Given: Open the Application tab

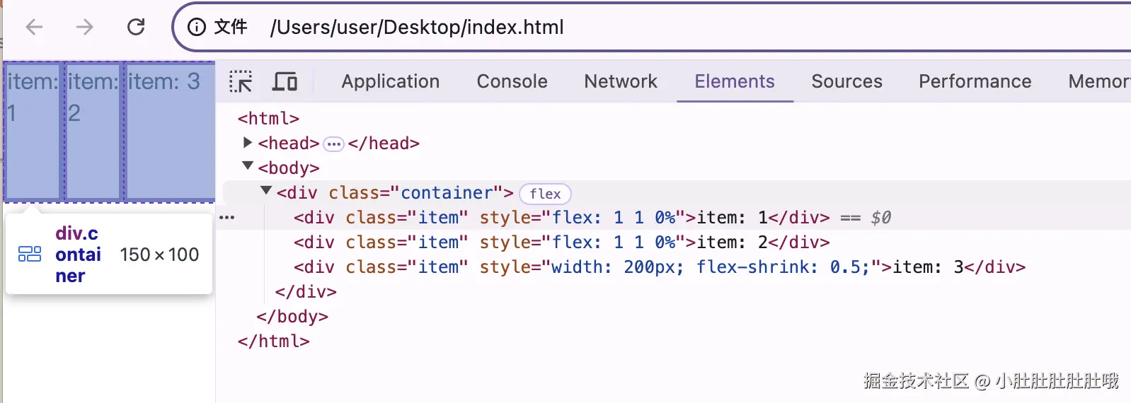Looking at the screenshot, I should pyautogui.click(x=391, y=81).
